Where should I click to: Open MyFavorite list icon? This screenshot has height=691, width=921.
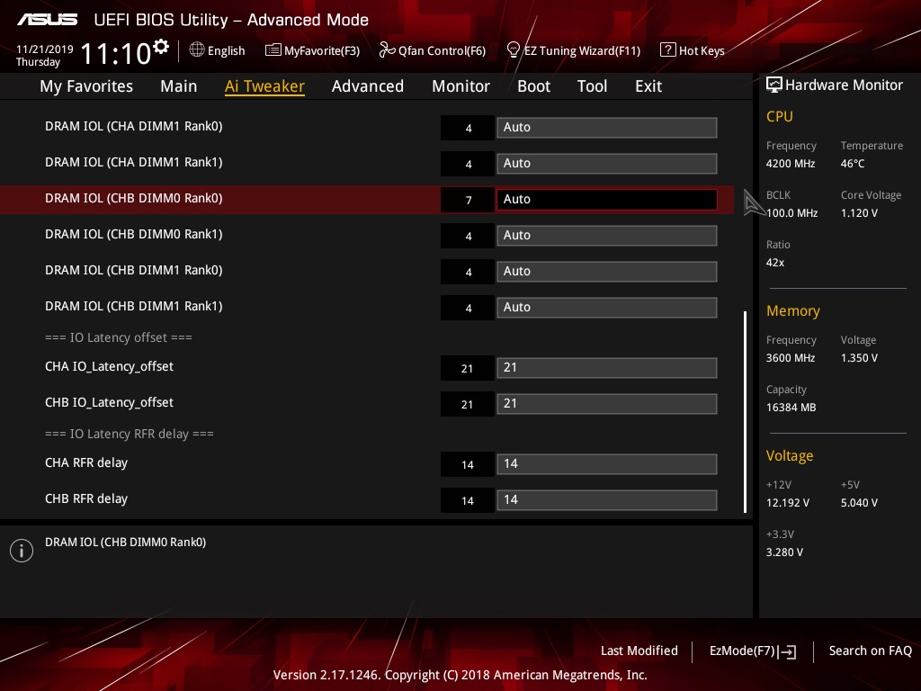tap(273, 50)
